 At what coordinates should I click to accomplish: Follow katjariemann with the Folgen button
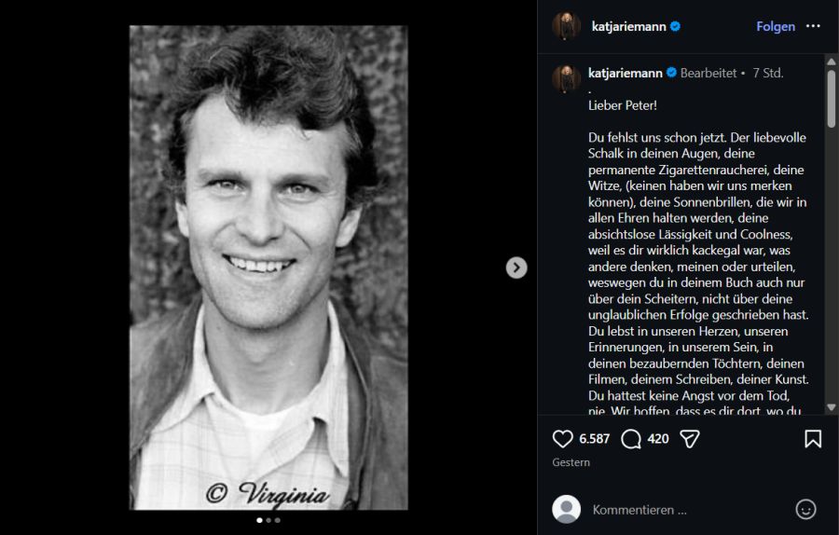776,26
